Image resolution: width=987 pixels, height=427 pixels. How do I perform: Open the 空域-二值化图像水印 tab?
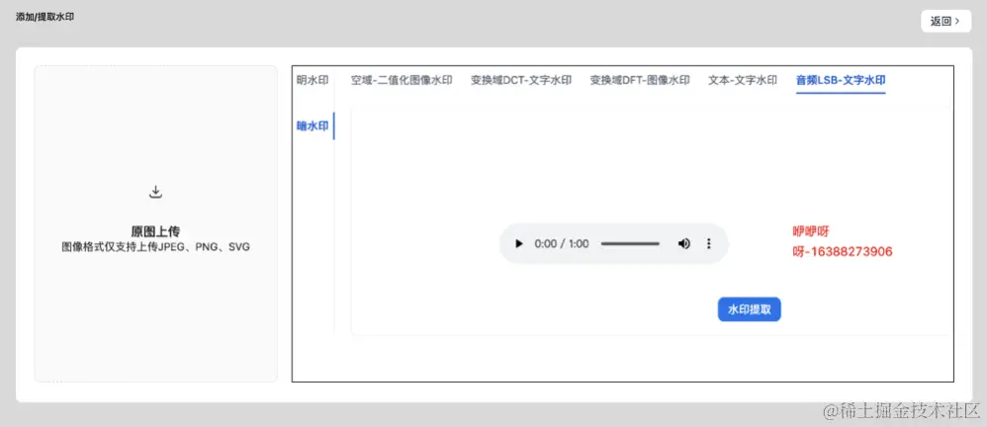point(402,80)
